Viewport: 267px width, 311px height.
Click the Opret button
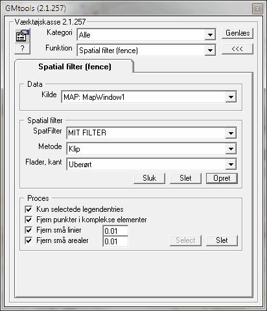click(x=222, y=178)
